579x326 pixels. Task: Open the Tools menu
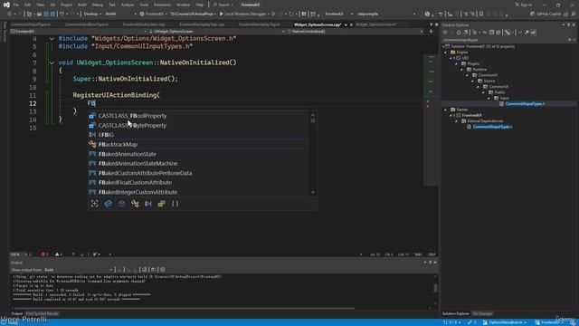point(144,5)
